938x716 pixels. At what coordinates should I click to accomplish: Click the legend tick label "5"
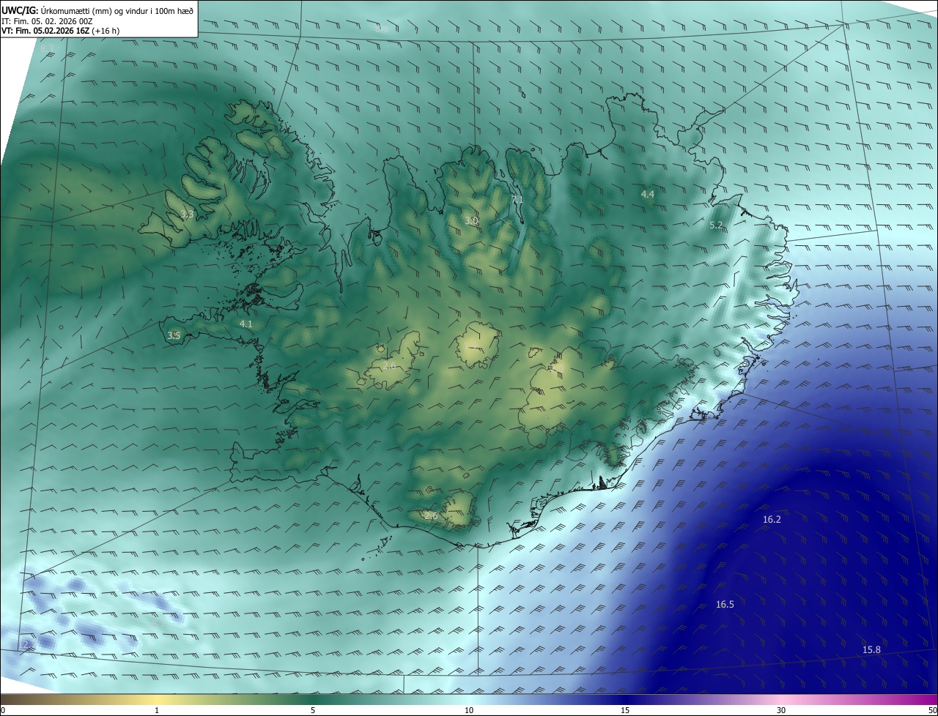coord(313,710)
